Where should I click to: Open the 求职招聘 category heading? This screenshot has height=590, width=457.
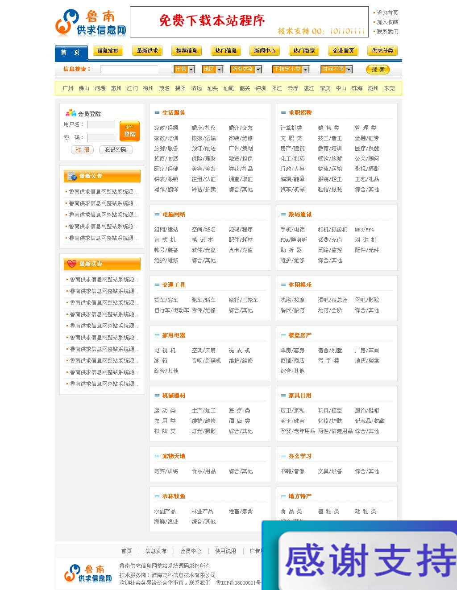tap(300, 113)
